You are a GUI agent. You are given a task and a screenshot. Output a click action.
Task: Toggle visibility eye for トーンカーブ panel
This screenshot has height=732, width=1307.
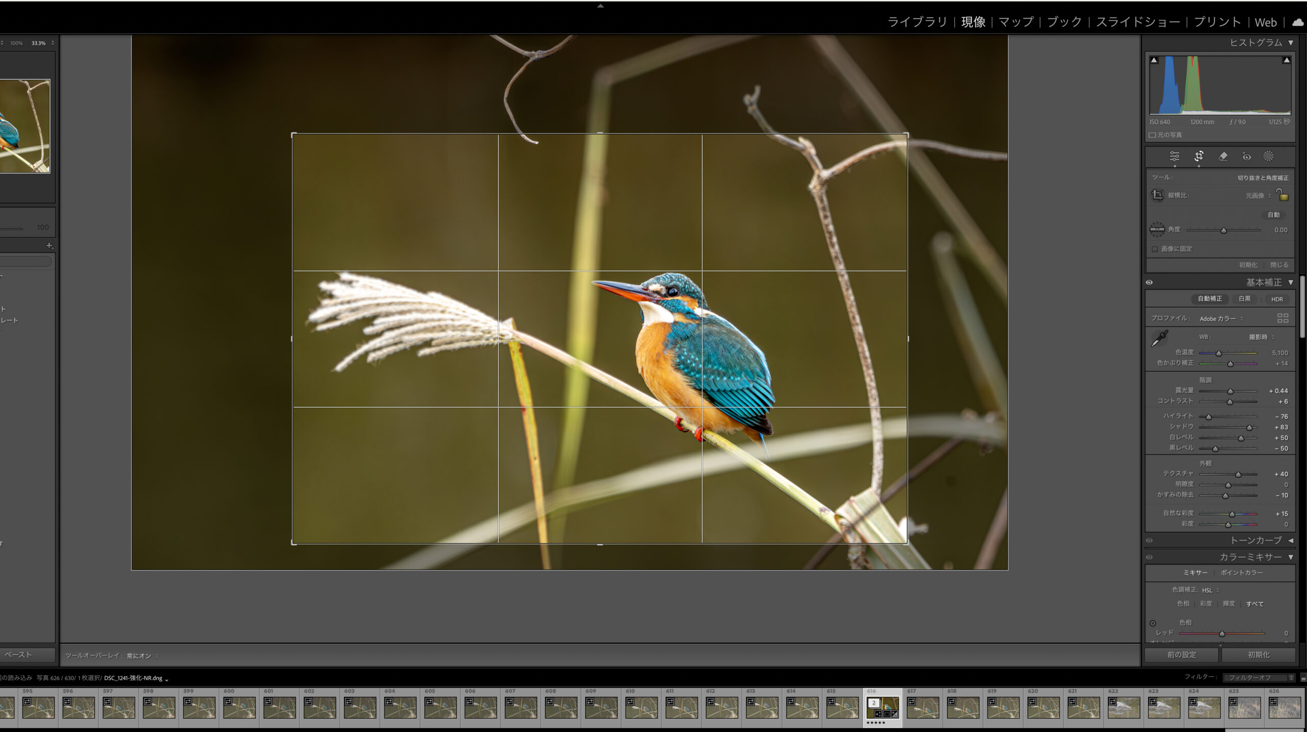(1149, 540)
